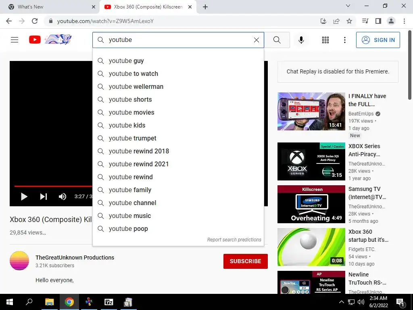The image size is (413, 310).
Task: Select suggestion 'youtube guy'
Action: 178,61
